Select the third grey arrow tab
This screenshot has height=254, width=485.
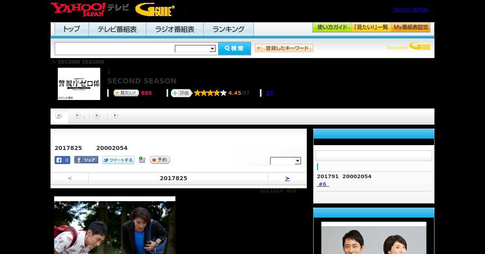coord(97,116)
